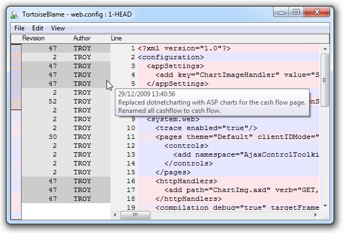
Task: Click the ChartImg.axd add path line
Action: [x=242, y=190]
